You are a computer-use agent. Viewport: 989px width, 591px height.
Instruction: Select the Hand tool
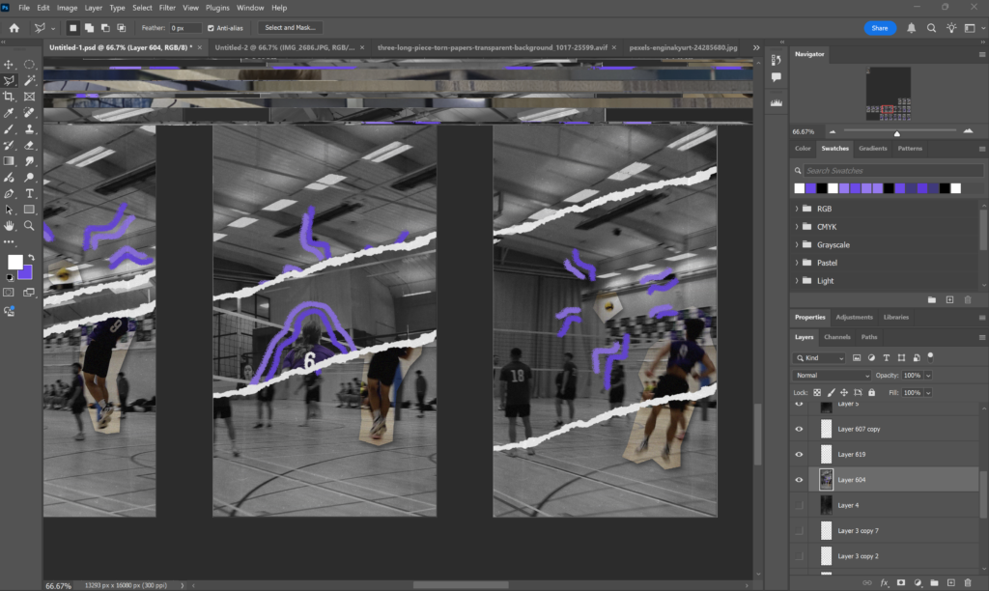click(x=10, y=225)
